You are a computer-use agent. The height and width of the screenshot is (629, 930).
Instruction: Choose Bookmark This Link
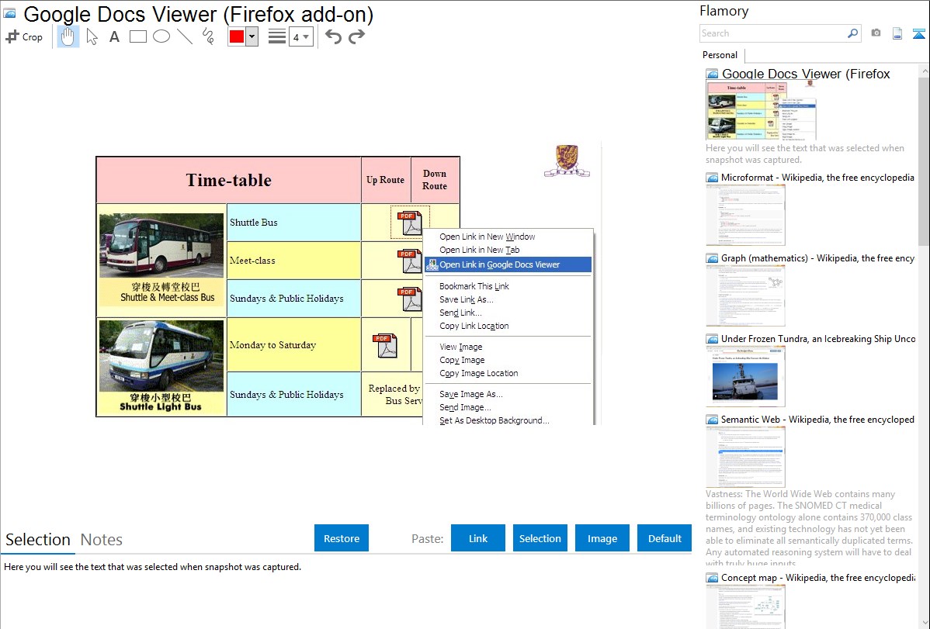pos(508,285)
